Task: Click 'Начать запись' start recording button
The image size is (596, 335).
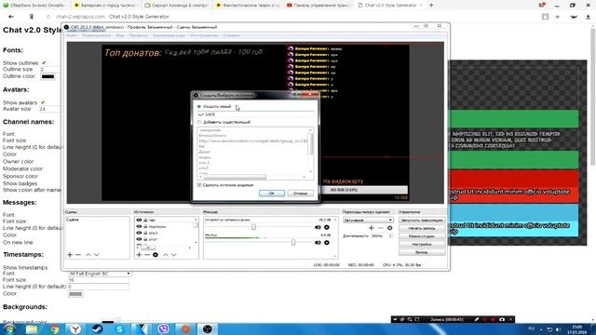Action: (422, 228)
